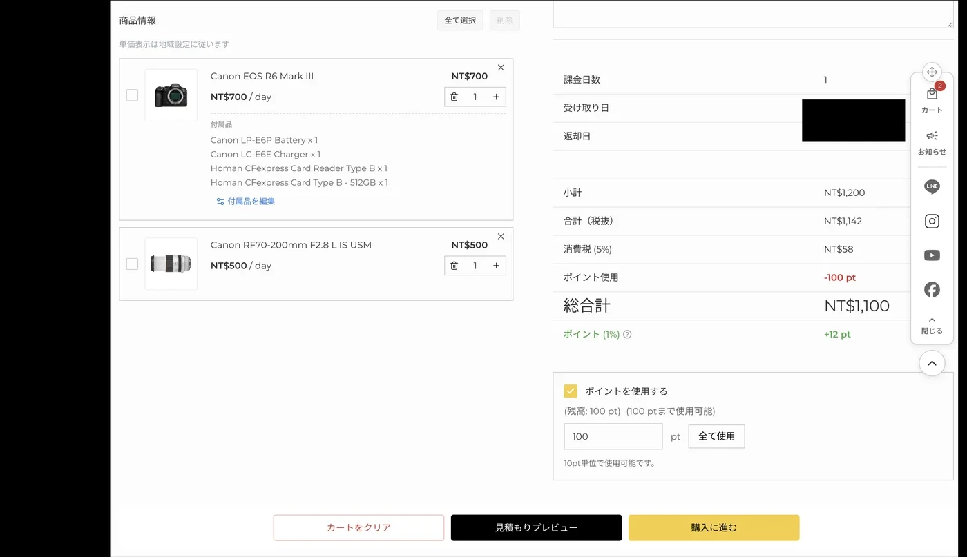Click the 消費税 NT$58 value
The height and width of the screenshot is (557, 967).
(839, 249)
